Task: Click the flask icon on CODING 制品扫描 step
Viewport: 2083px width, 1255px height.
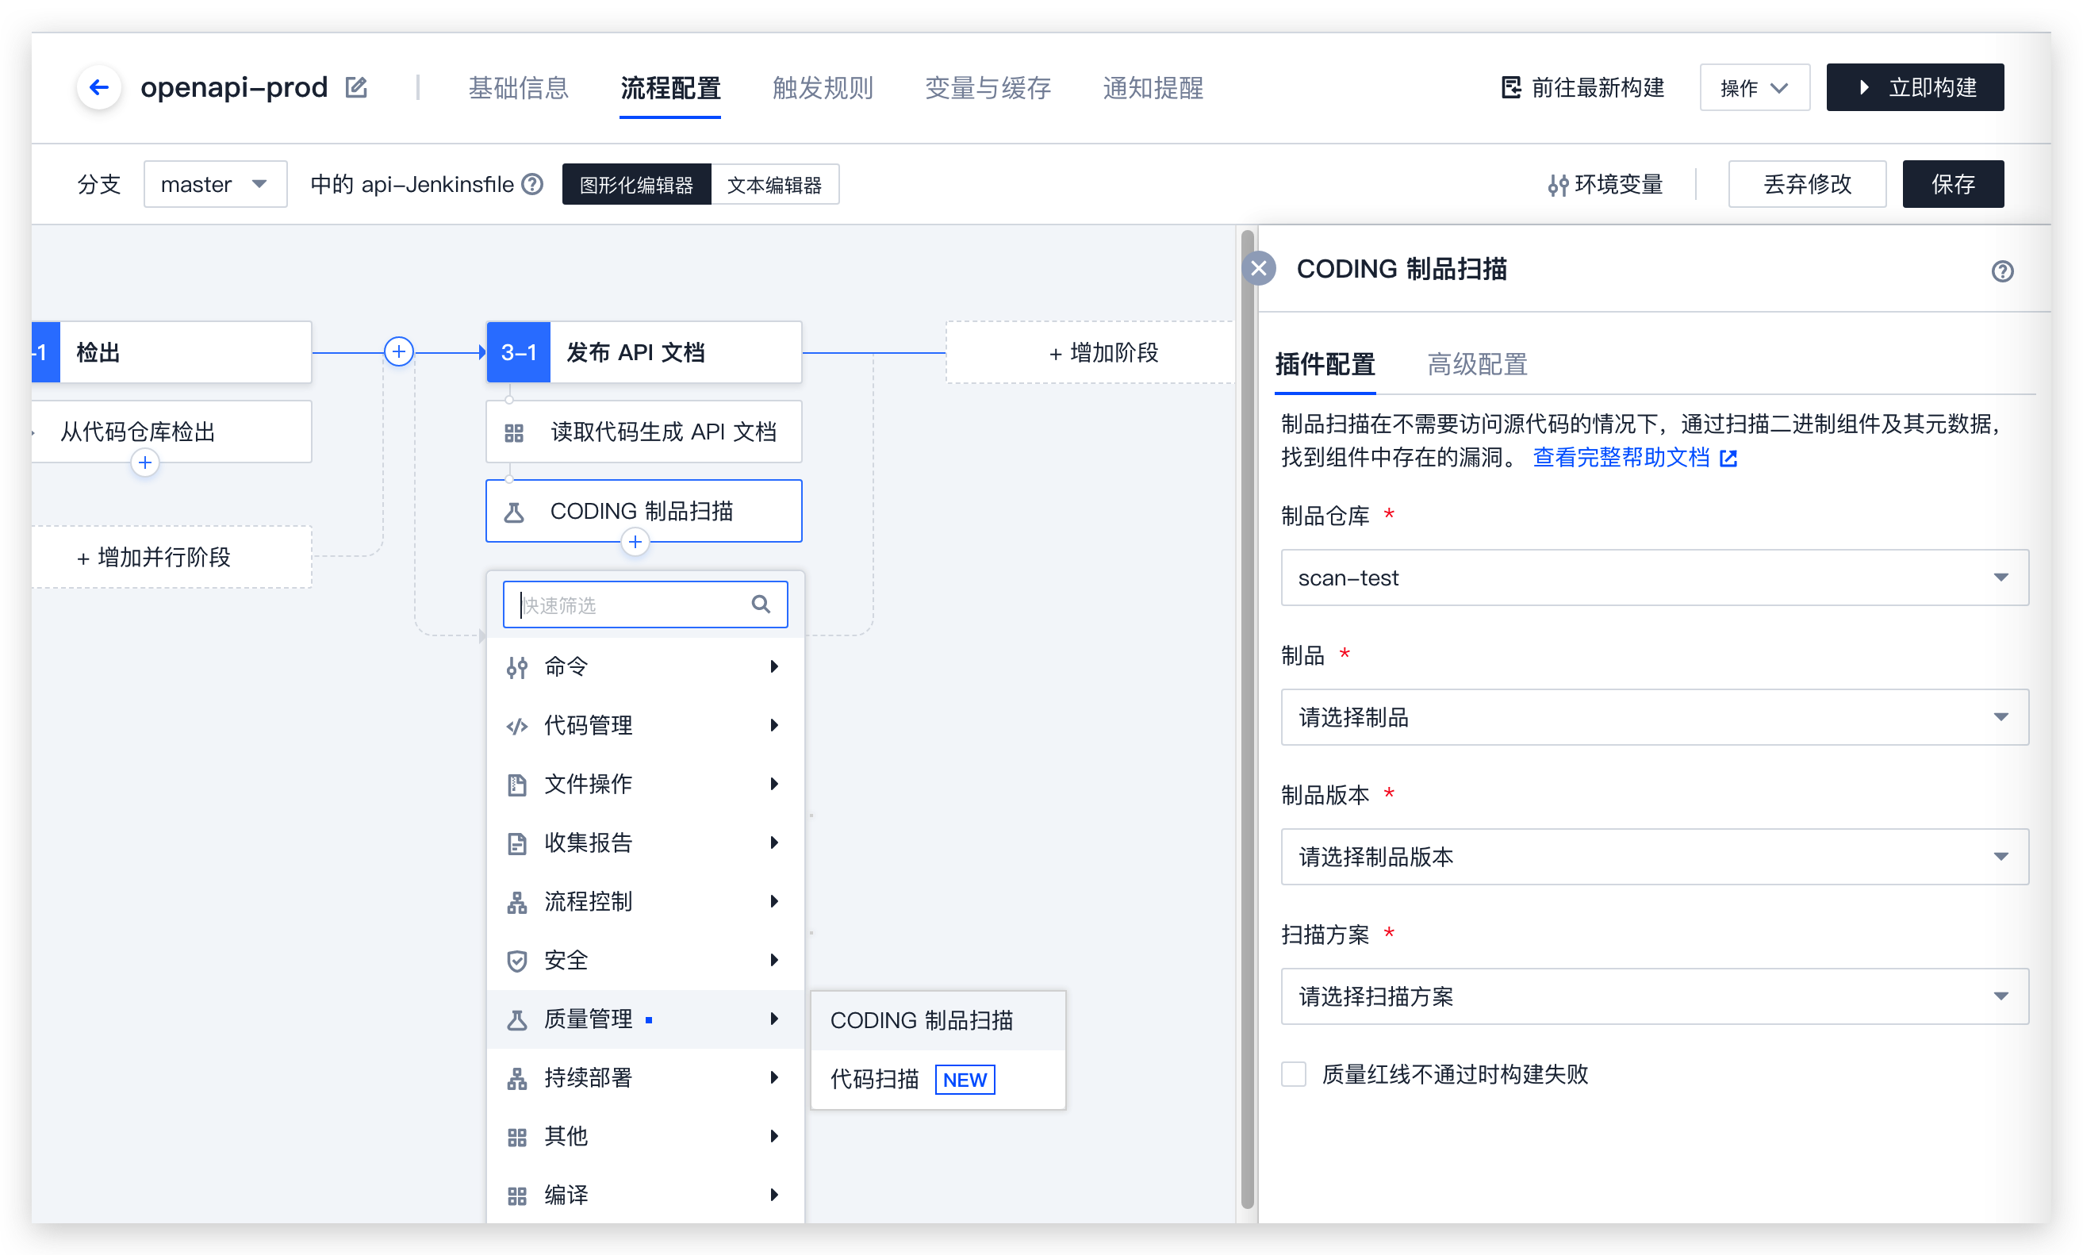Action: click(x=513, y=512)
